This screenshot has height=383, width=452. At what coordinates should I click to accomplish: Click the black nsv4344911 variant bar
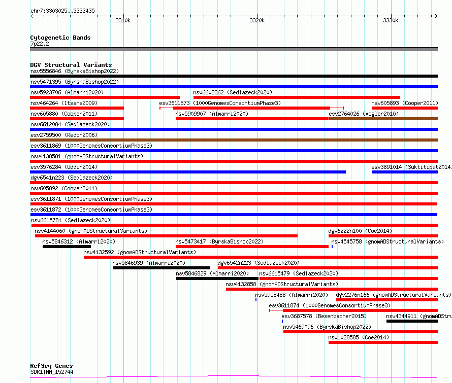[412, 321]
